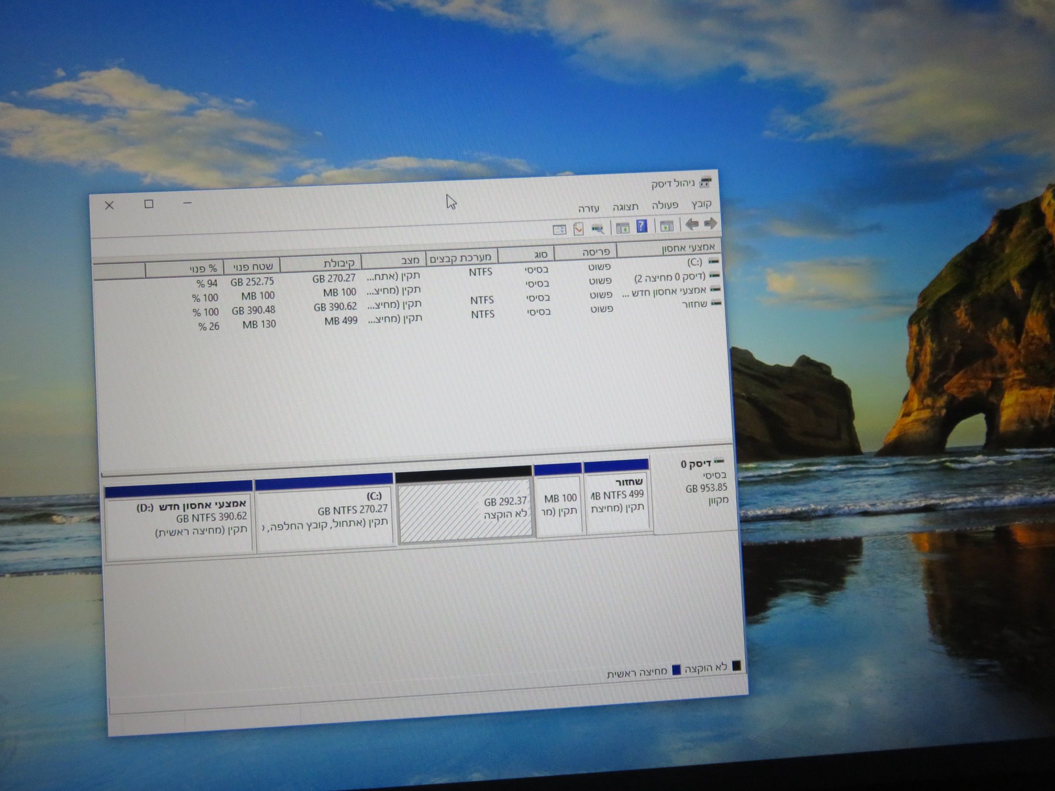
Task: Open the פעולה (Action) menu
Action: point(665,205)
